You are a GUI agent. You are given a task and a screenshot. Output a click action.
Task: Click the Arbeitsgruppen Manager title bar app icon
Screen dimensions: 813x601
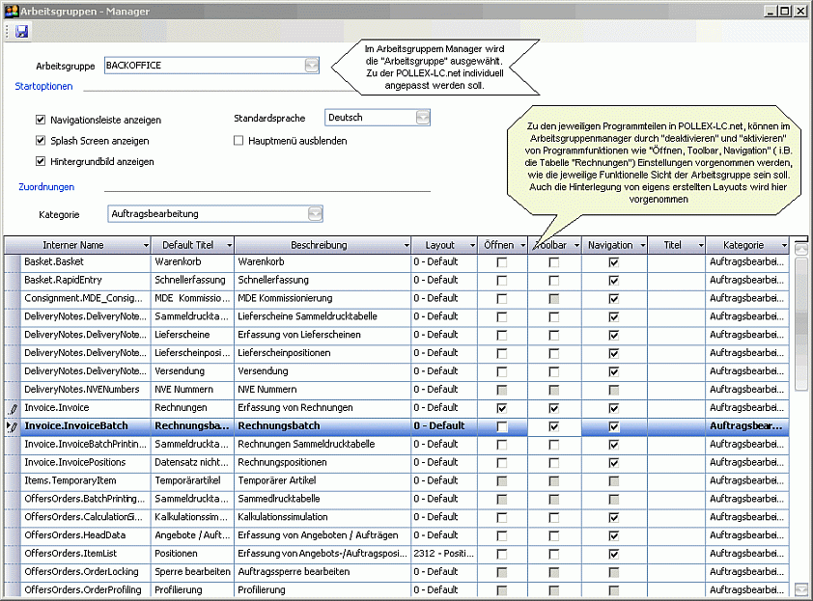coord(12,11)
